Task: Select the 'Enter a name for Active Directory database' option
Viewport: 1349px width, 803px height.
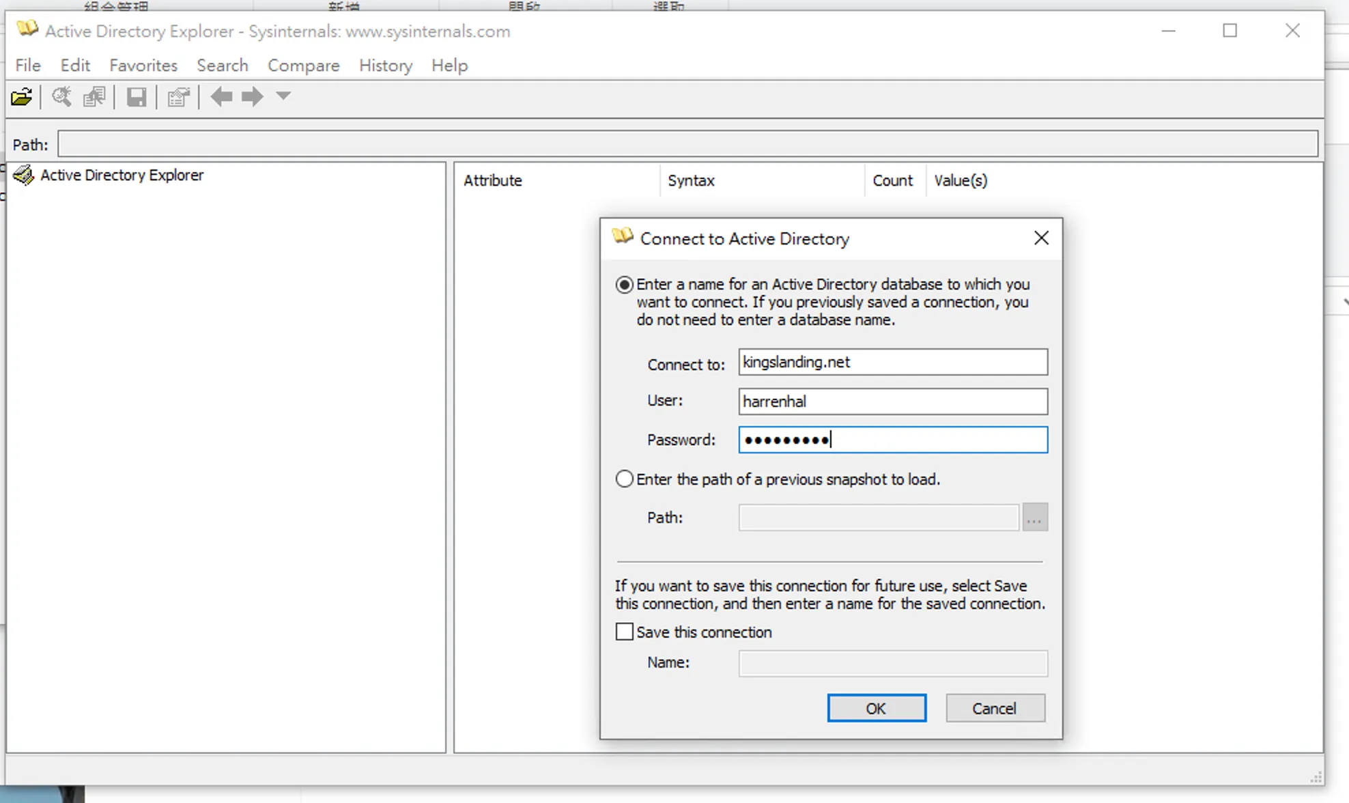Action: pyautogui.click(x=625, y=285)
